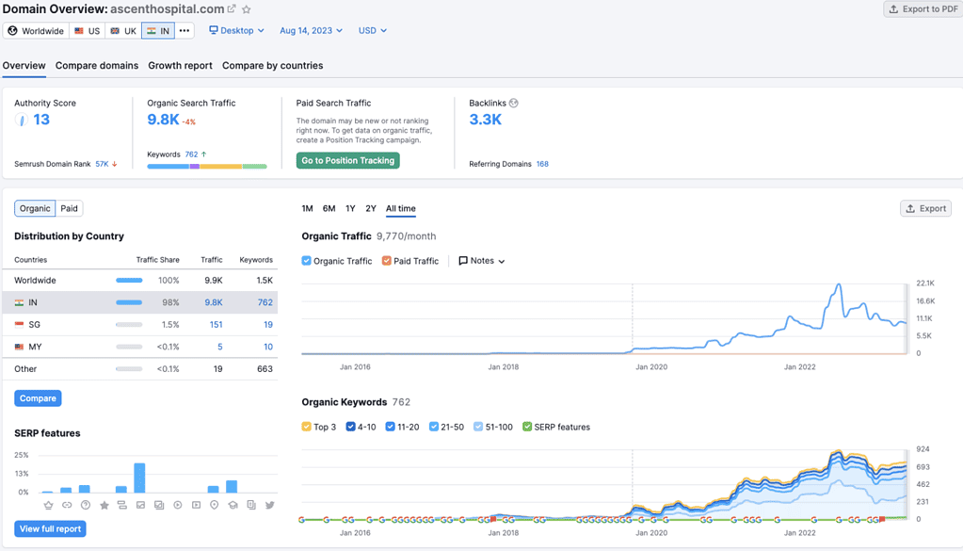Screen dimensions: 963x551
Task: Click the single image SERP feature icon
Action: [140, 505]
